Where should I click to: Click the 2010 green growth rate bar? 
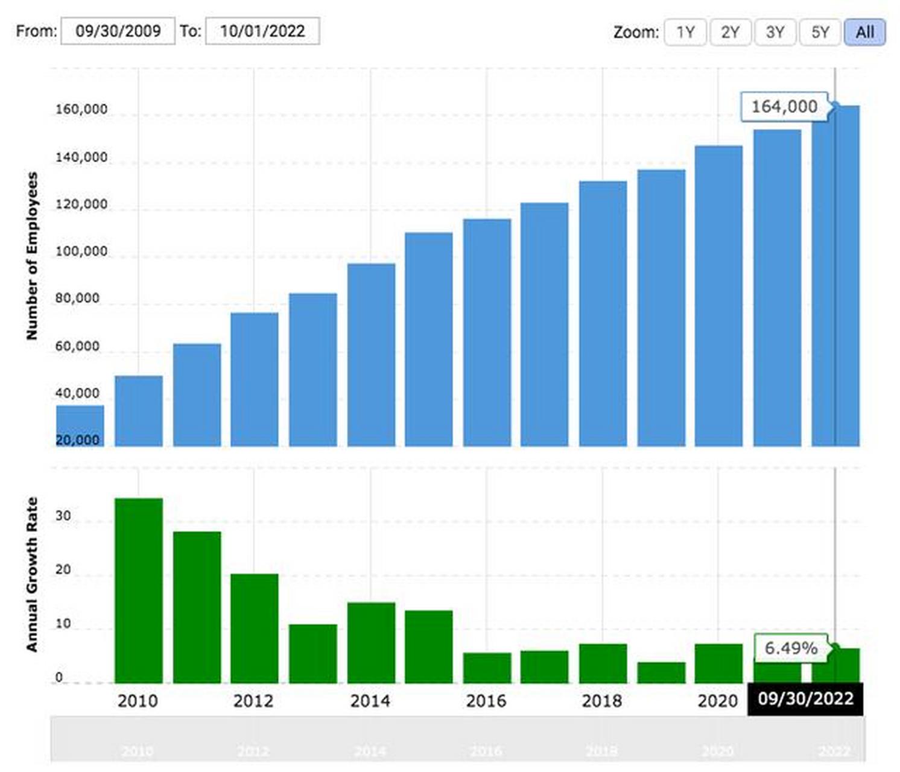pos(139,591)
